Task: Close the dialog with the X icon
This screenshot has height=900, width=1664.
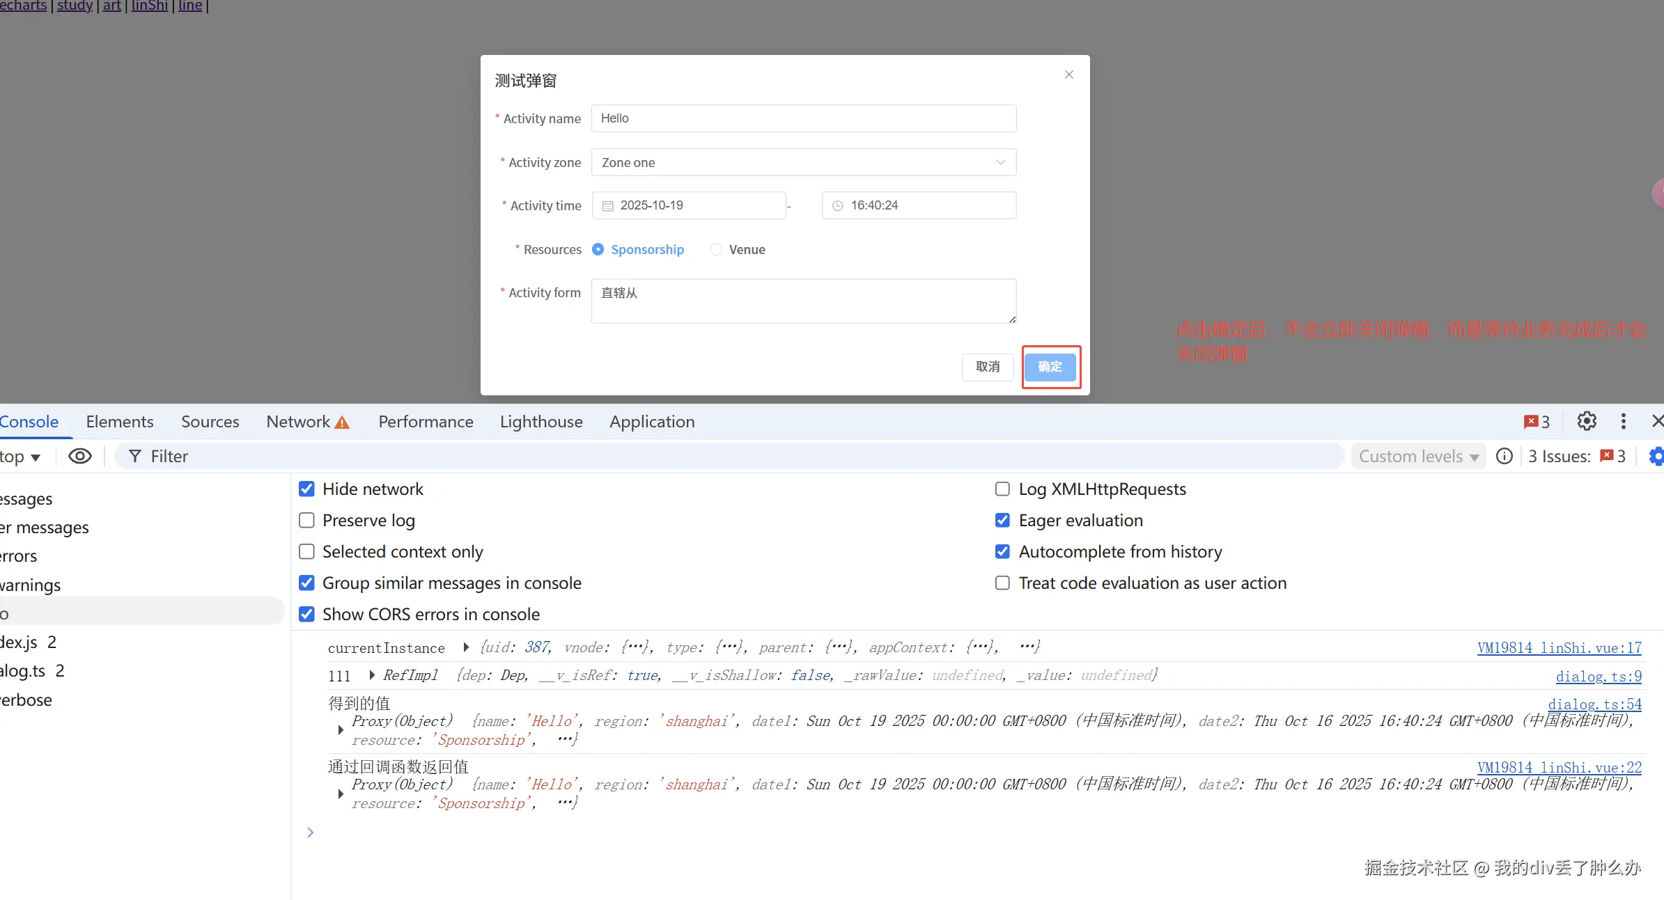Action: click(1068, 74)
